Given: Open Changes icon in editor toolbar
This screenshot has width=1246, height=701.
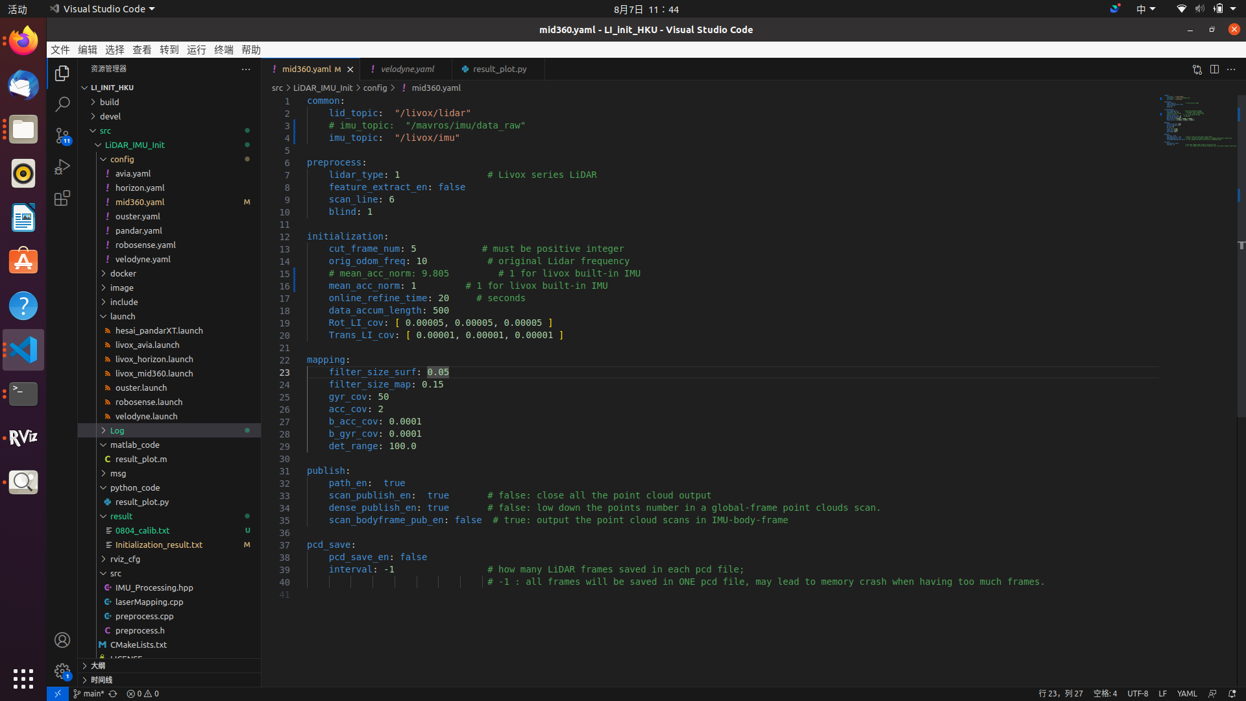Looking at the screenshot, I should pyautogui.click(x=1197, y=69).
